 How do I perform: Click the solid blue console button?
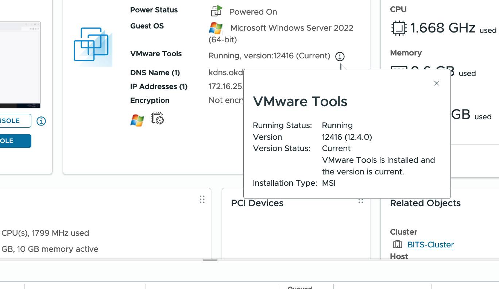pos(15,141)
